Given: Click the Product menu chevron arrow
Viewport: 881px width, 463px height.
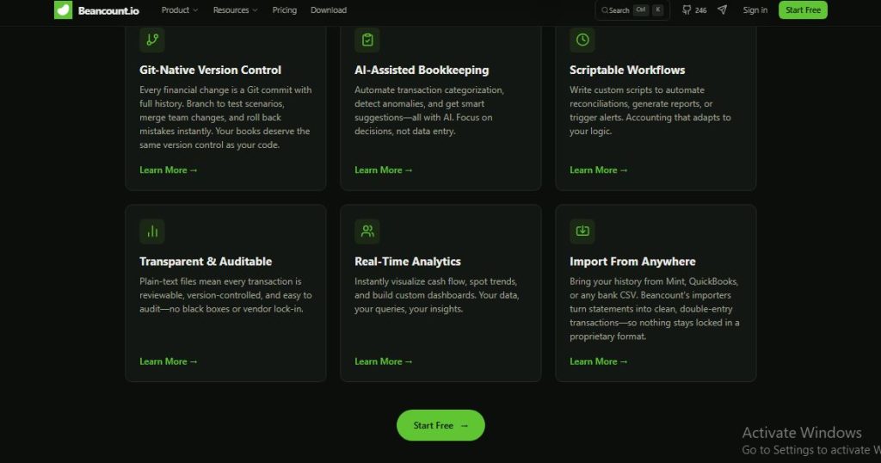Looking at the screenshot, I should coord(195,10).
